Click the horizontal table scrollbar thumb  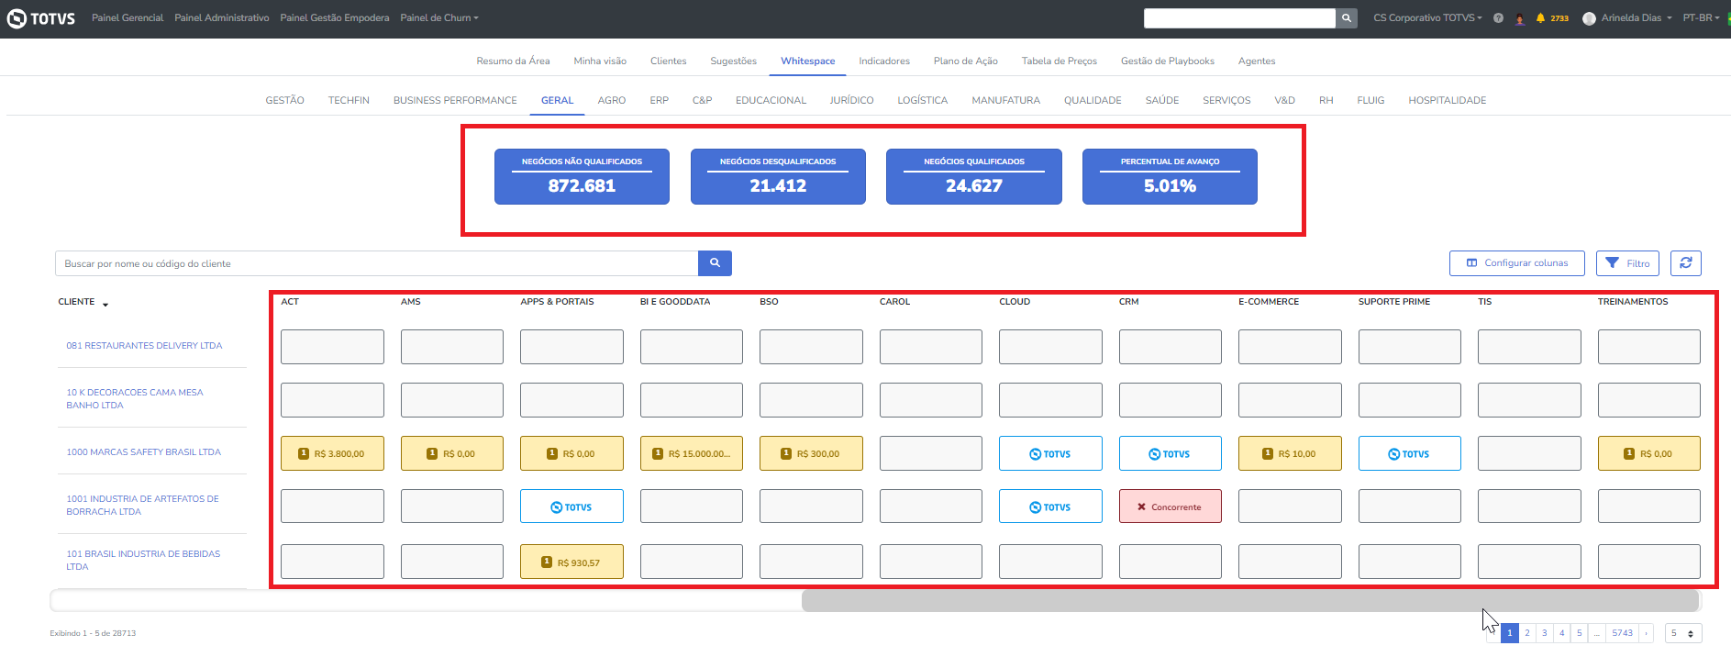tap(1249, 601)
